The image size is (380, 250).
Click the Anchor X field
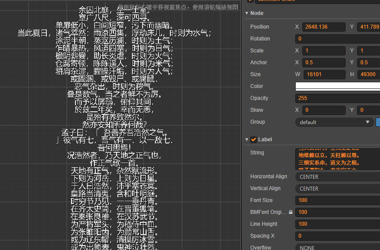pos(324,62)
